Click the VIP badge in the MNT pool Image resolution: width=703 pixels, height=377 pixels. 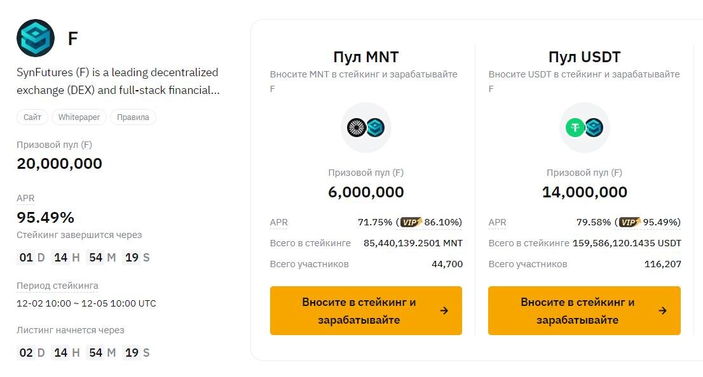coord(411,223)
